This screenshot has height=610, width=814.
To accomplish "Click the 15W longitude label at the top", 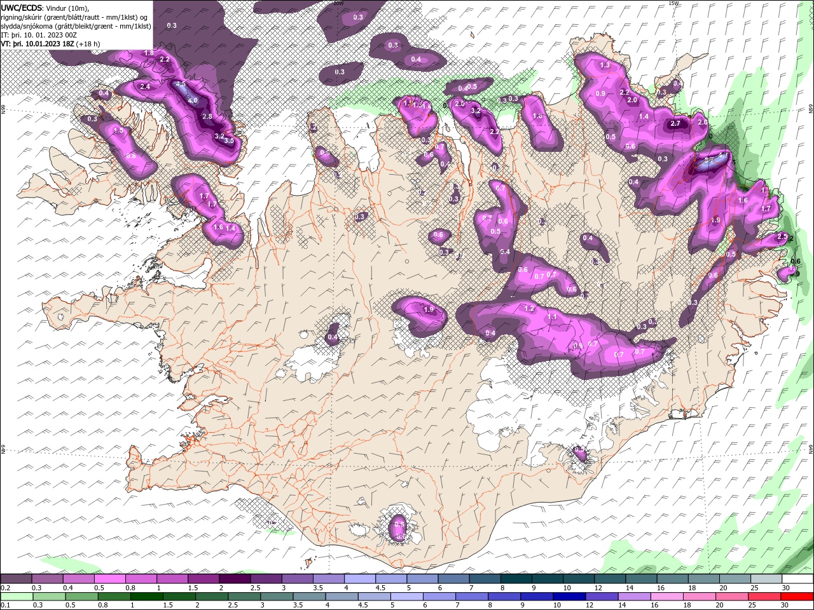I will tap(673, 3).
